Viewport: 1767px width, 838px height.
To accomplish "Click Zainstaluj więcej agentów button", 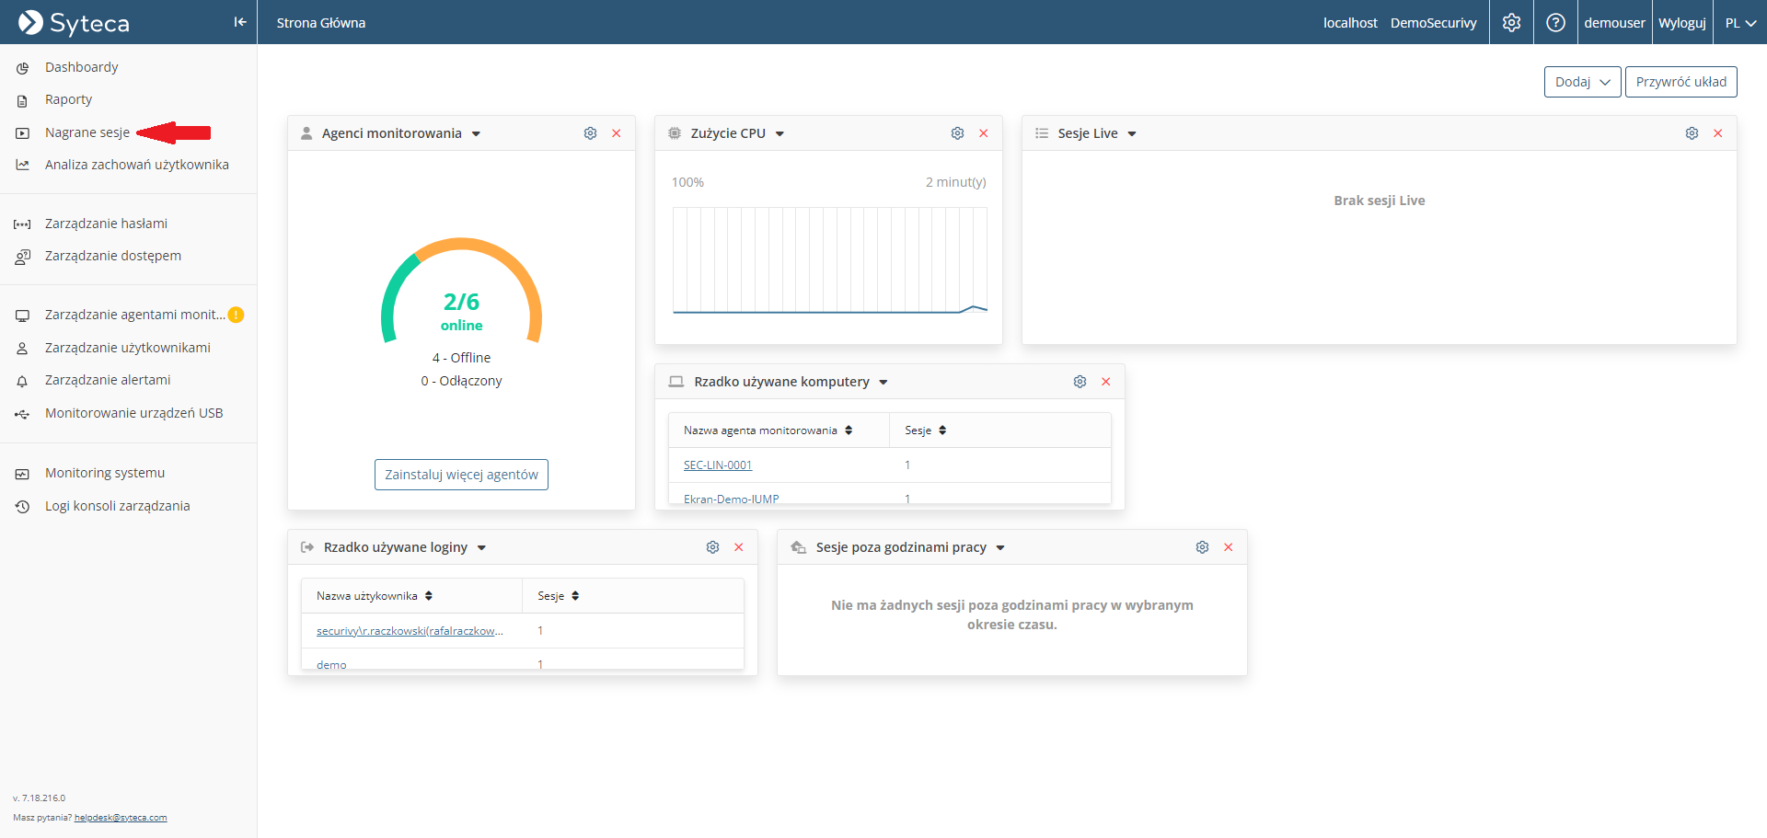I will coord(461,475).
